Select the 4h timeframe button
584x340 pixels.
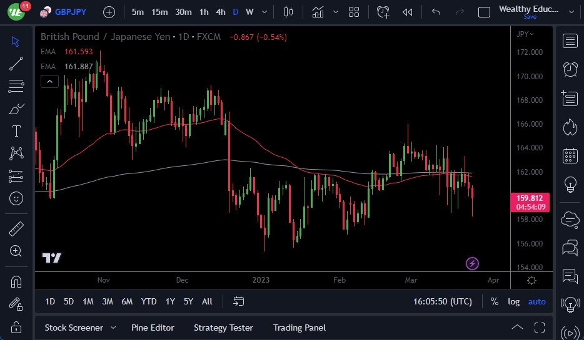220,12
